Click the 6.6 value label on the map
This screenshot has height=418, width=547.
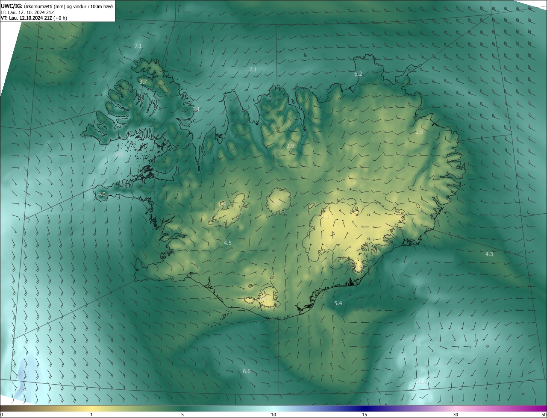[247, 371]
